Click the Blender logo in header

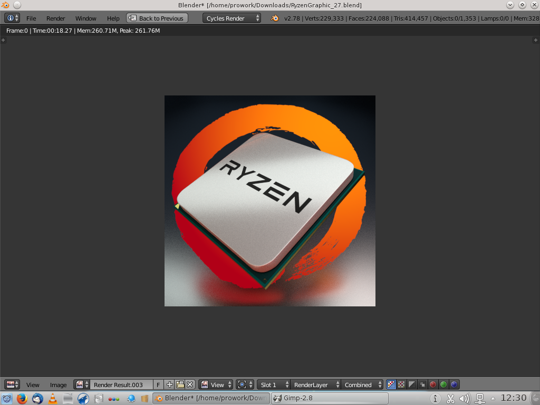pos(274,18)
